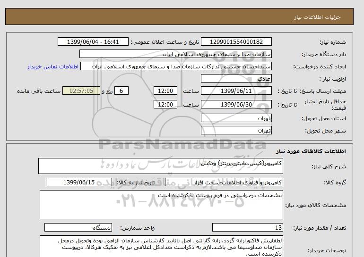Image resolution: width=364 pixels, height=257 pixels.
Task: Select the text روز و
Action: click(107, 91)
